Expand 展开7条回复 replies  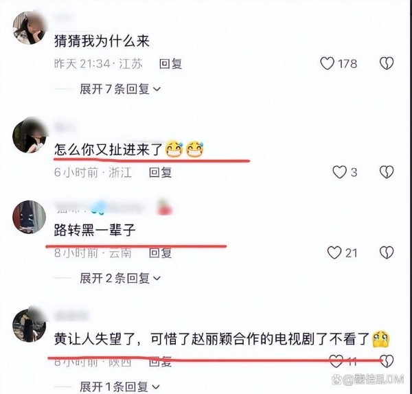click(120, 89)
